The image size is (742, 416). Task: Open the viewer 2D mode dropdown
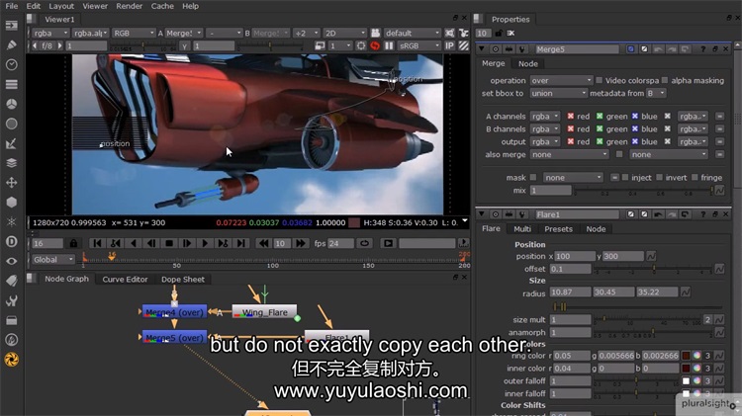tap(344, 33)
